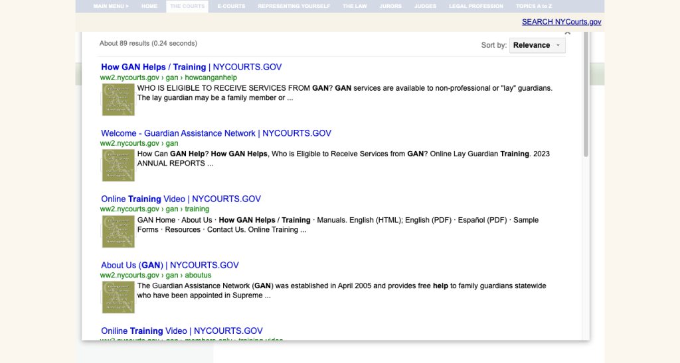Click thumbnail beside 'How GAN Helps' result
This screenshot has width=680, height=363.
click(x=118, y=99)
